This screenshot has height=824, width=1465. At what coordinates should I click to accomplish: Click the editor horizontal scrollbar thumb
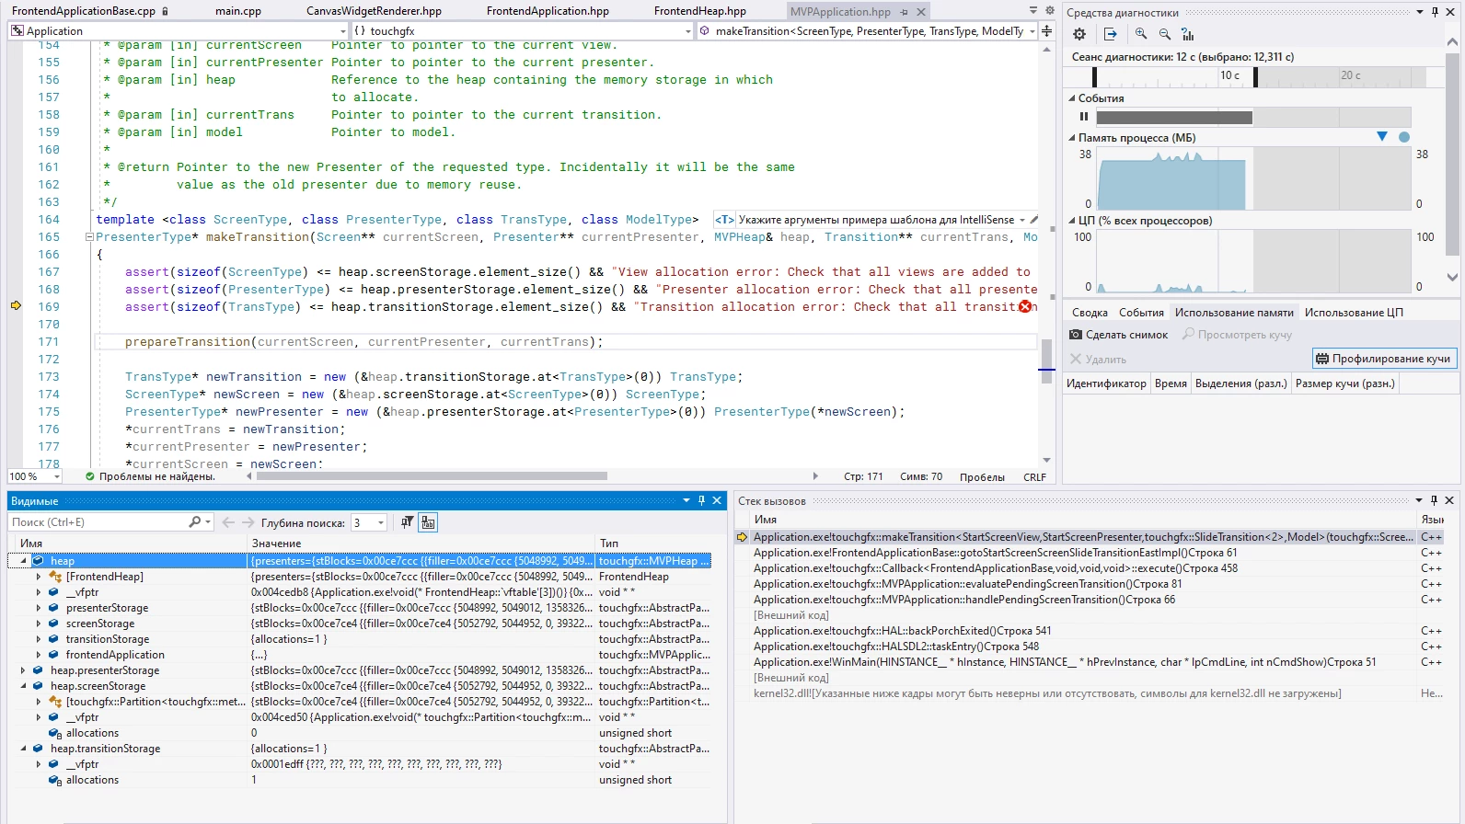[x=432, y=476]
